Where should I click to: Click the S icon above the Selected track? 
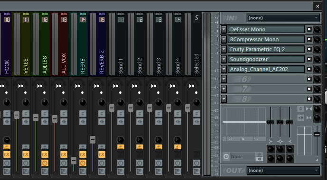click(196, 18)
